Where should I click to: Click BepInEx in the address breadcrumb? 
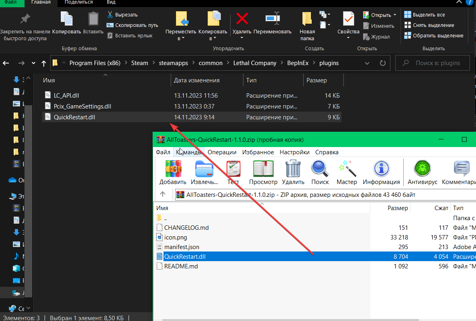(298, 63)
